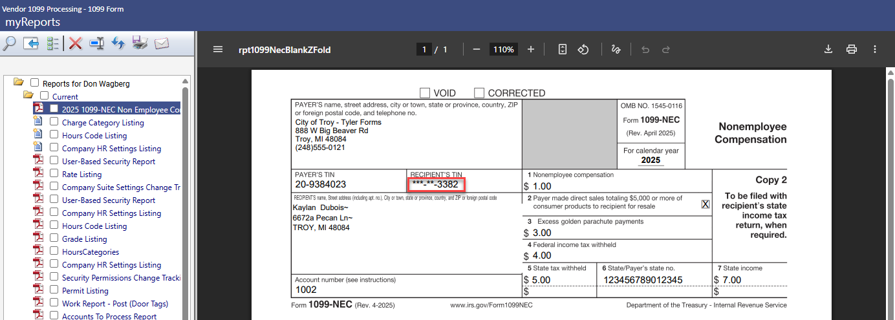
Task: Open the Grade Listing report
Action: pyautogui.click(x=84, y=239)
